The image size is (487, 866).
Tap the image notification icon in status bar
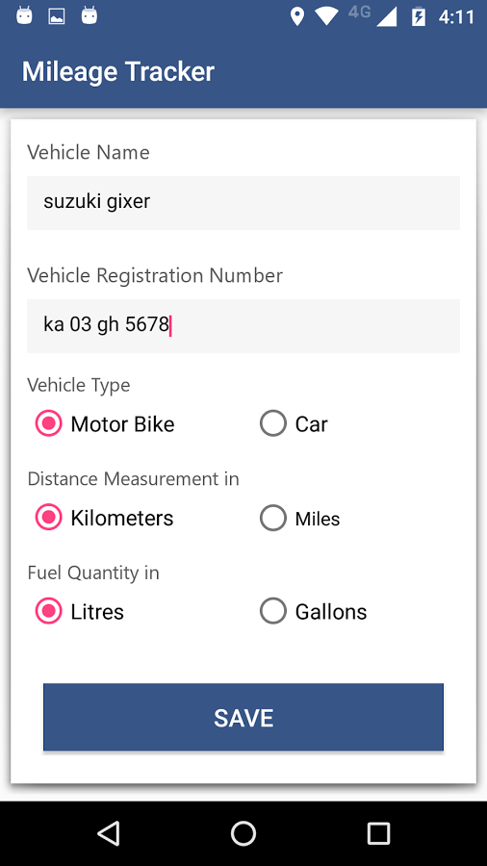pos(57,16)
